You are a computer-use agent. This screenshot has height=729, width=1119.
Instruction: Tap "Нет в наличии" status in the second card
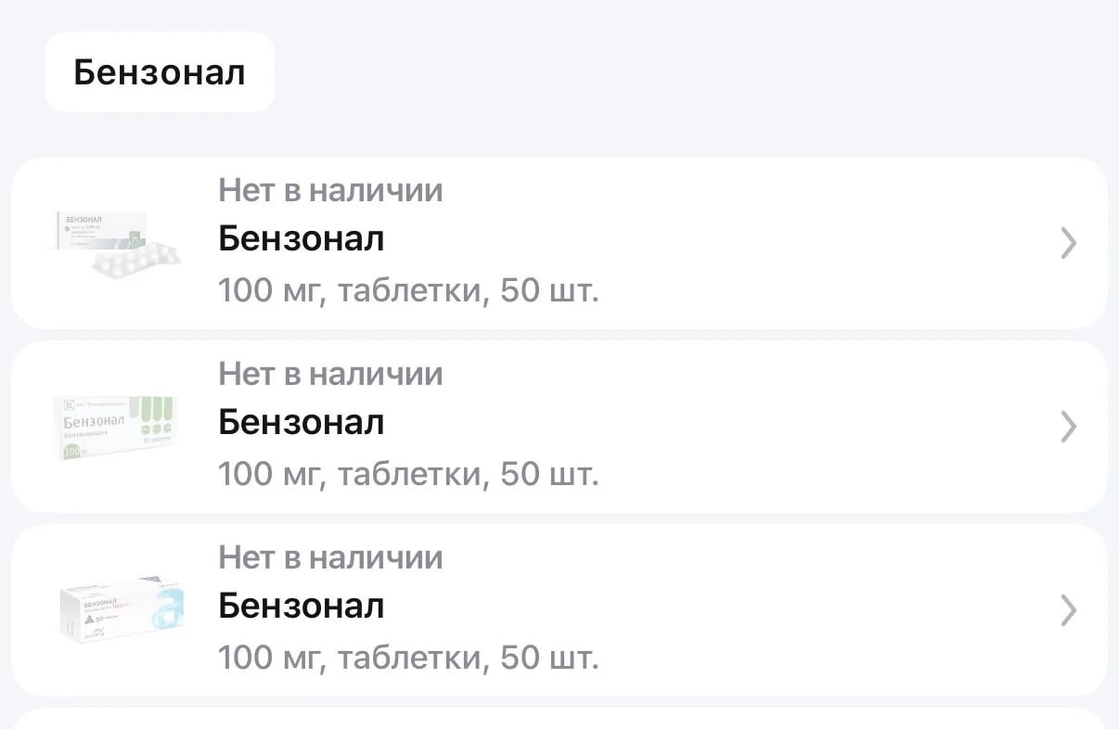[x=330, y=374]
